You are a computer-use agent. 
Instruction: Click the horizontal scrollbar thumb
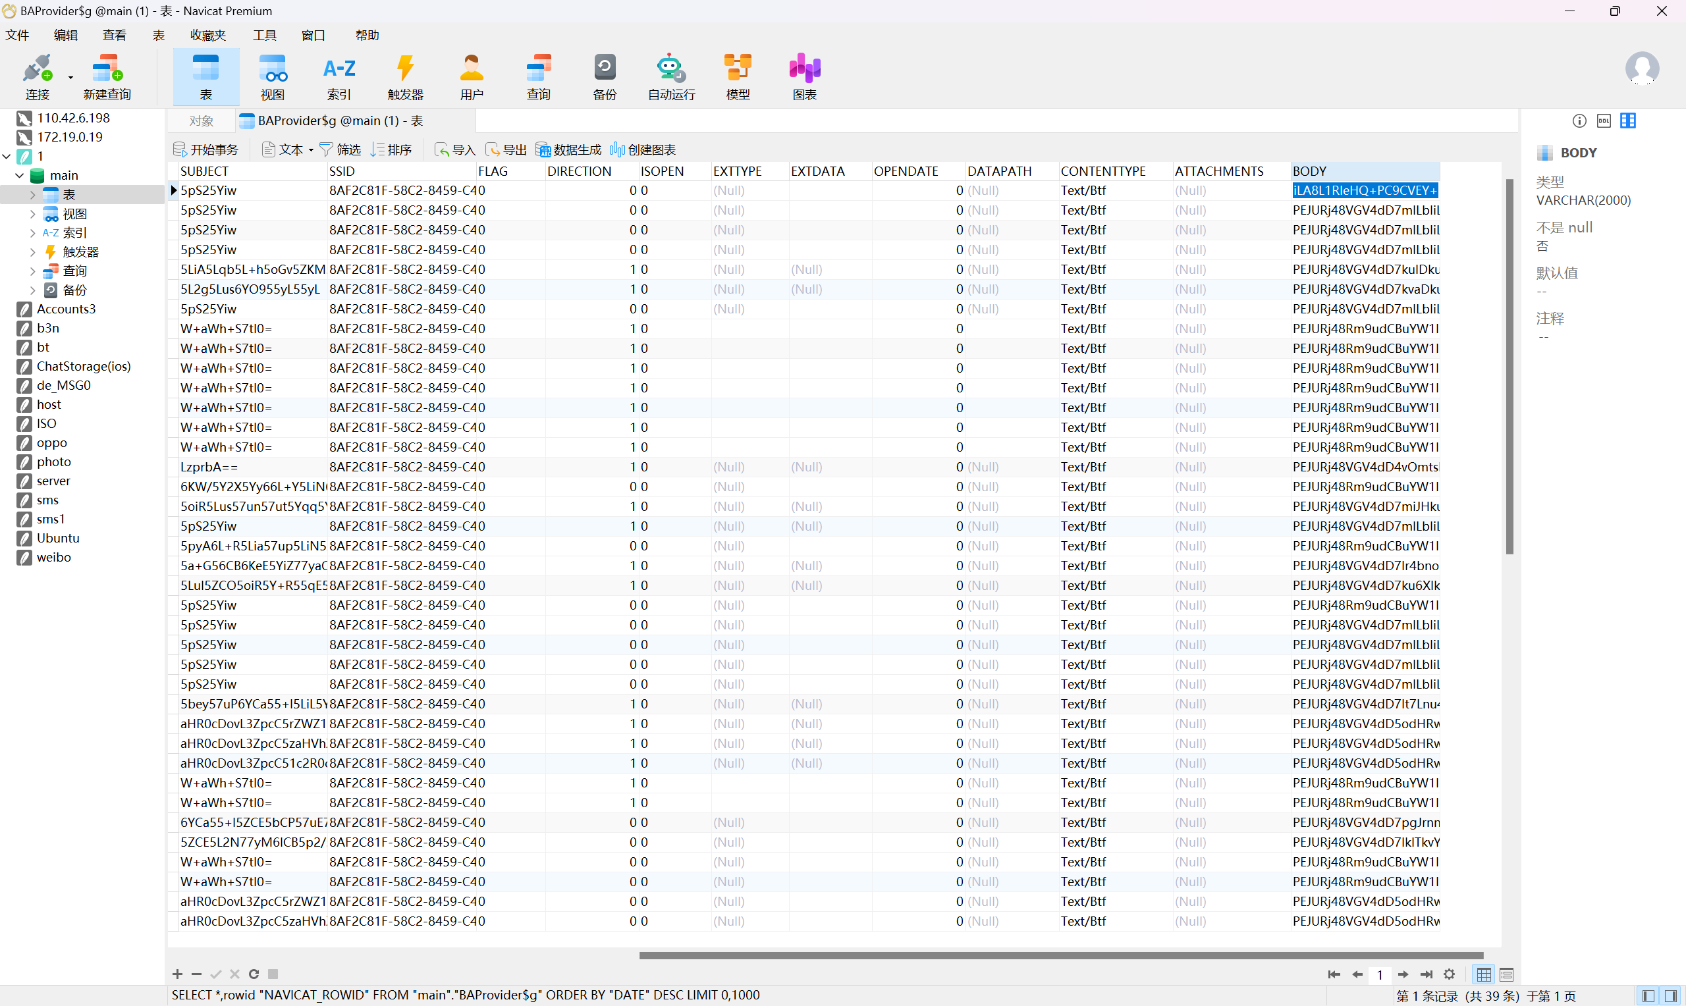[x=1061, y=955]
